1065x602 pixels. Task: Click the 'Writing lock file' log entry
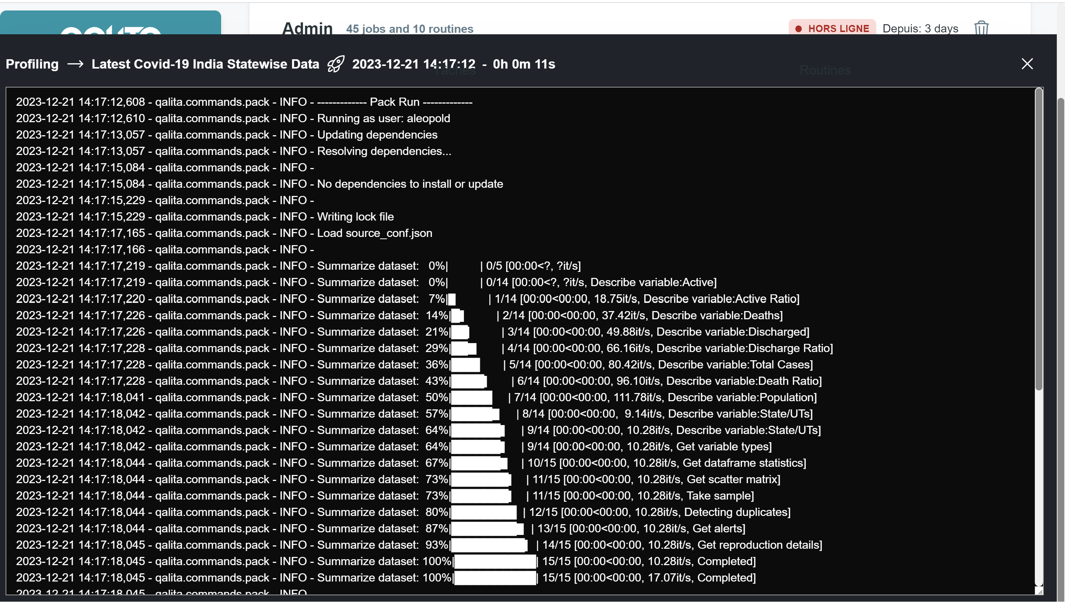(x=355, y=217)
